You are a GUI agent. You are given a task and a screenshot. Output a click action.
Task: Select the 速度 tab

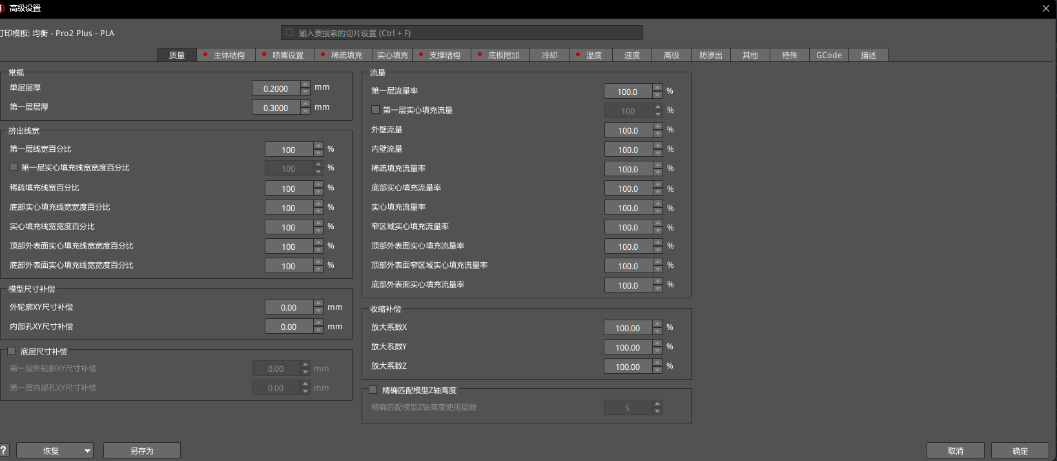(632, 56)
